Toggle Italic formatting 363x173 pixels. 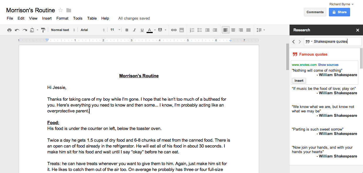135,30
